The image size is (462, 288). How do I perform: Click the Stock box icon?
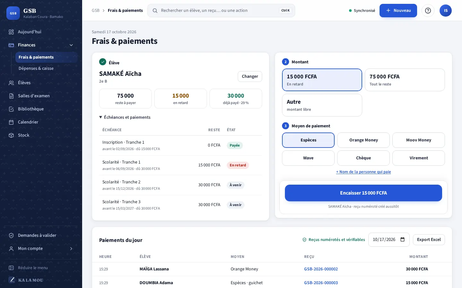pyautogui.click(x=11, y=135)
